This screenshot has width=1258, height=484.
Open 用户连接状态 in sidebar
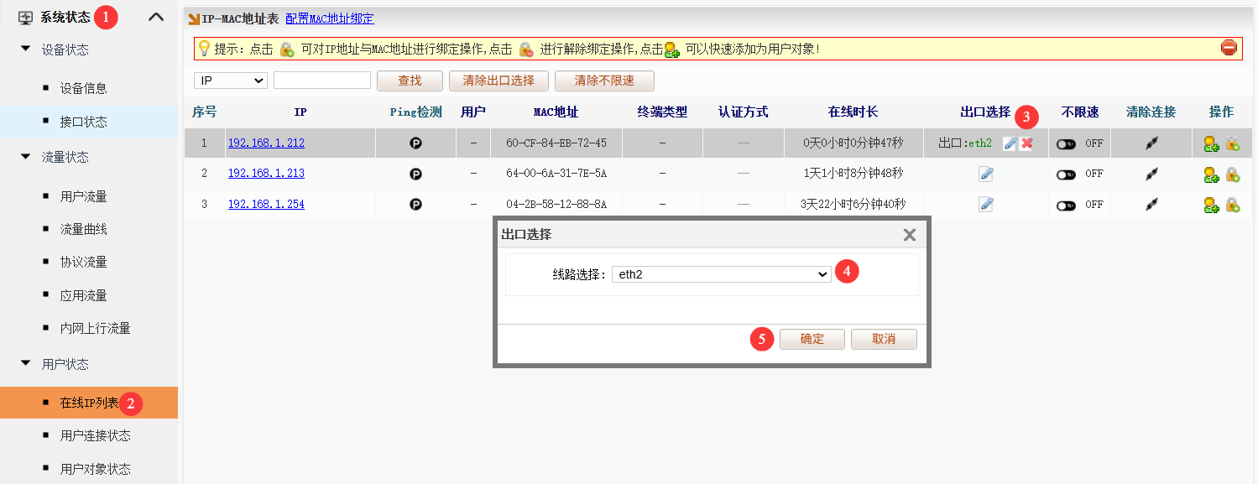pos(95,435)
